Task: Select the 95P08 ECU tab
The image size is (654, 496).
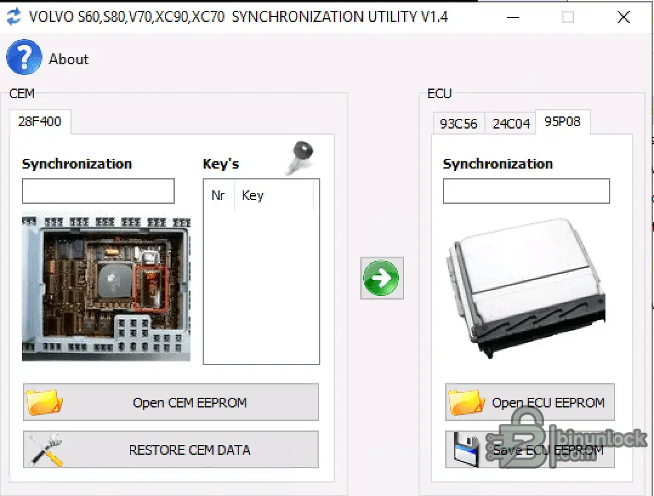Action: pyautogui.click(x=562, y=122)
